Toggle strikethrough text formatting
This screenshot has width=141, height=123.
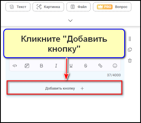pyautogui.click(x=86, y=66)
